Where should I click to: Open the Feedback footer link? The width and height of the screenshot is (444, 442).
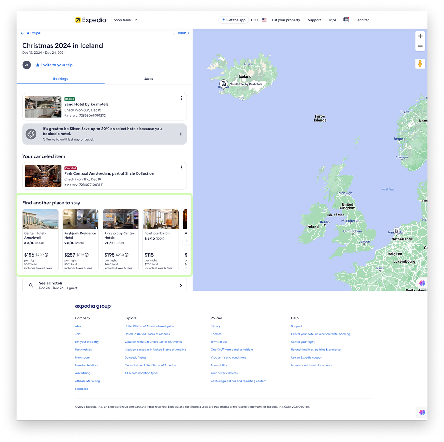(81, 389)
